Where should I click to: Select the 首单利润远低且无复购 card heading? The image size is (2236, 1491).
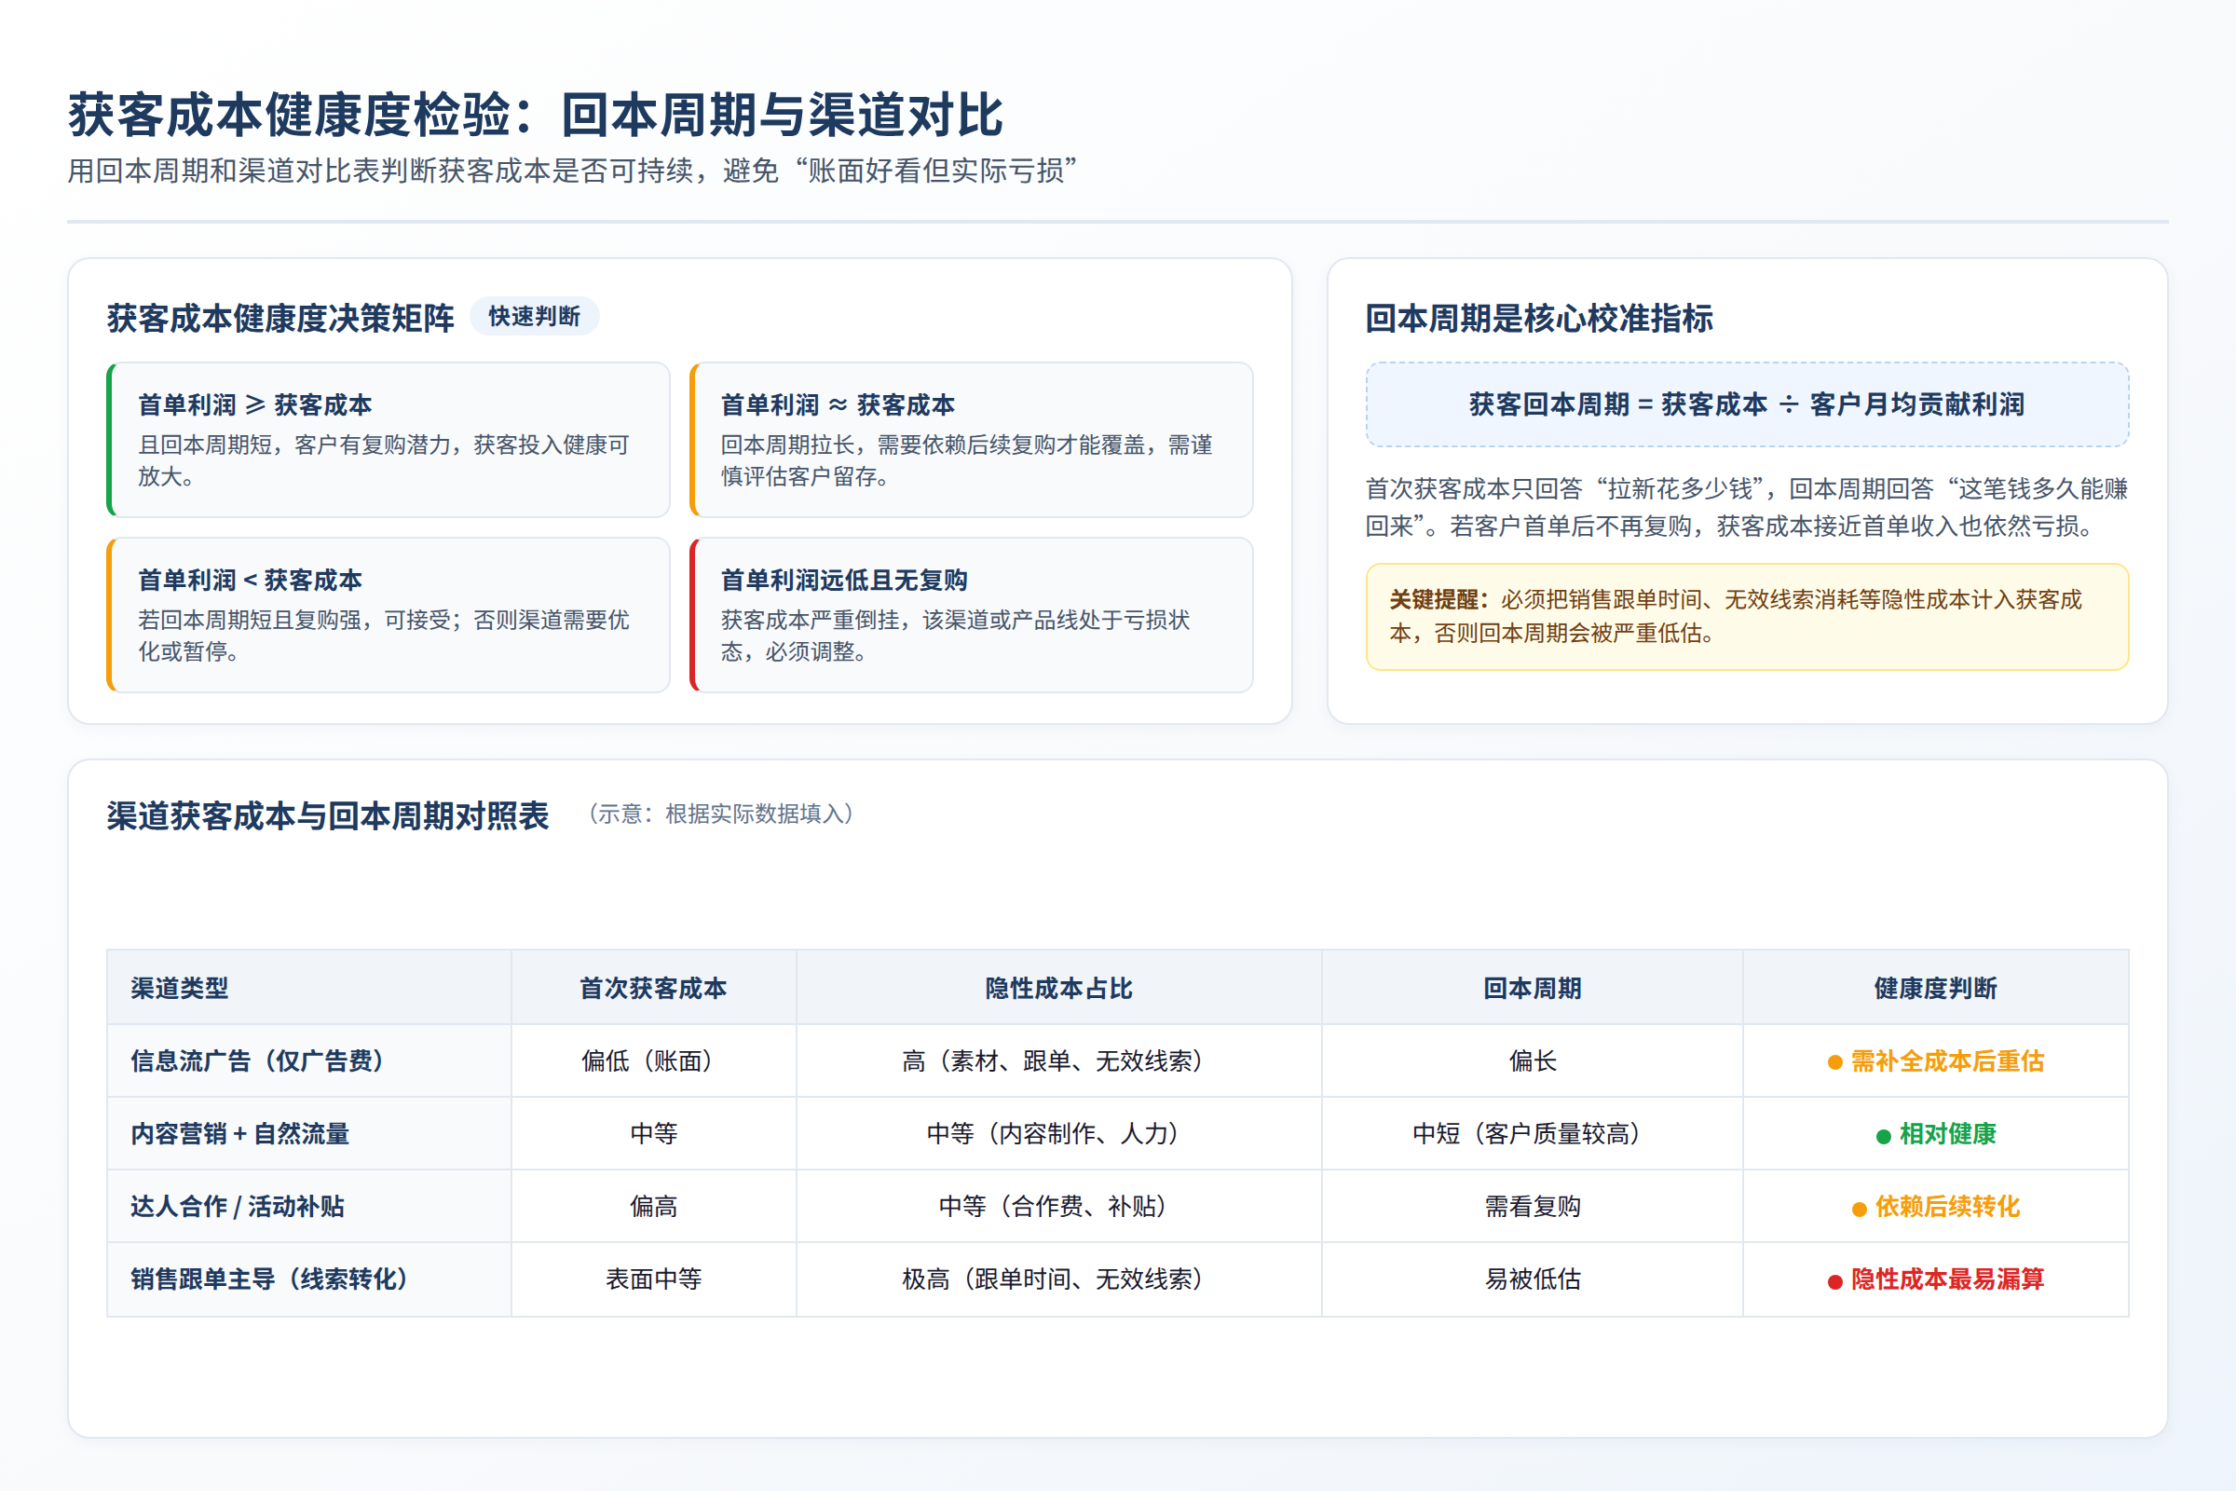tap(844, 580)
